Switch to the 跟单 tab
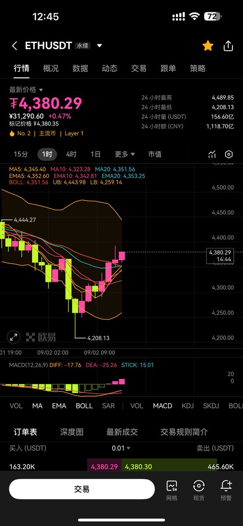 pyautogui.click(x=168, y=68)
